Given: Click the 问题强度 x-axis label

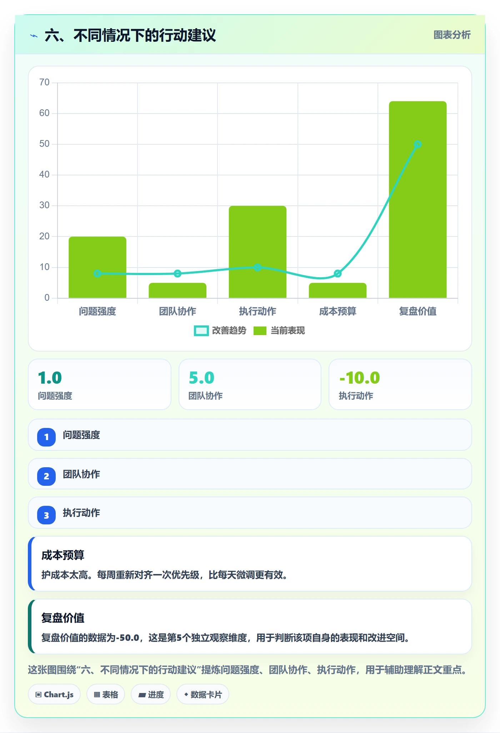Looking at the screenshot, I should (x=97, y=311).
